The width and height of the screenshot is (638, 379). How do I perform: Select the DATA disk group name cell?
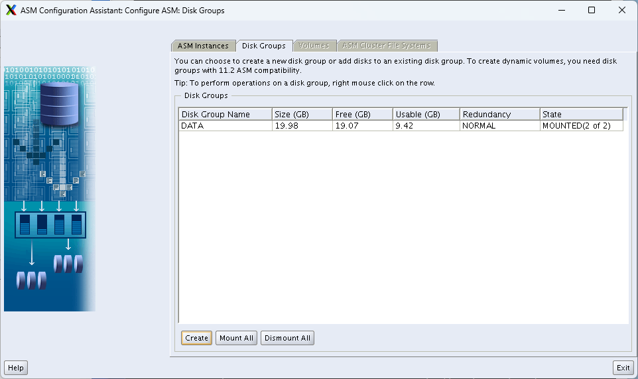point(225,126)
